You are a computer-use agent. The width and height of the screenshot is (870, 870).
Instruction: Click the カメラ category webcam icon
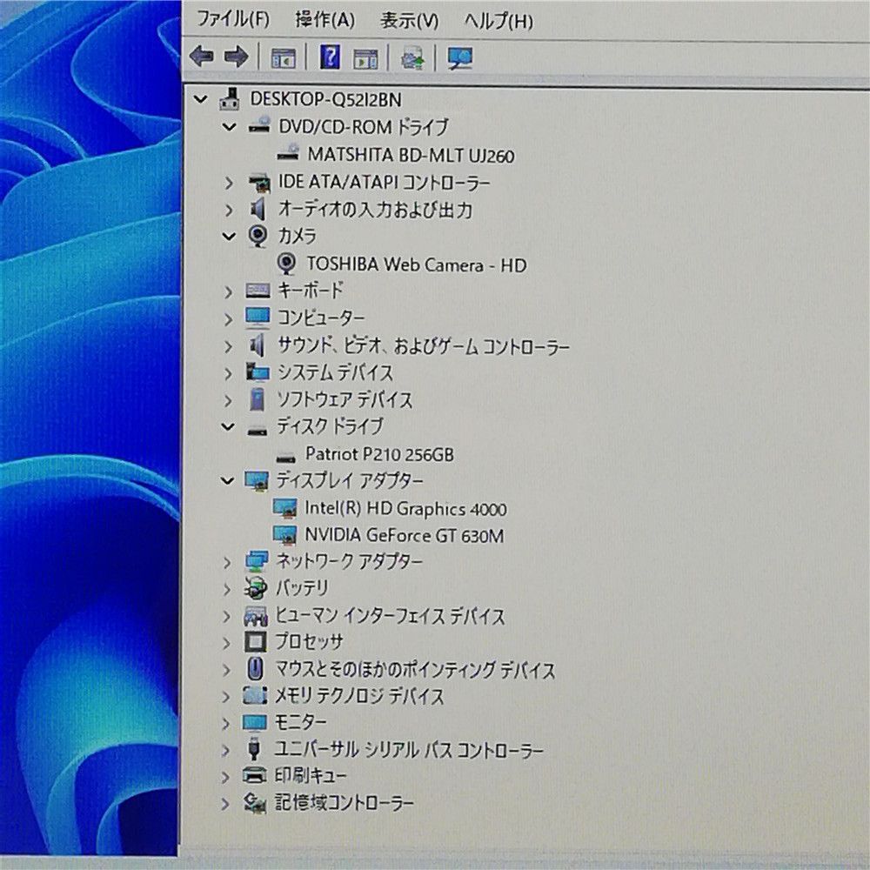click(258, 235)
